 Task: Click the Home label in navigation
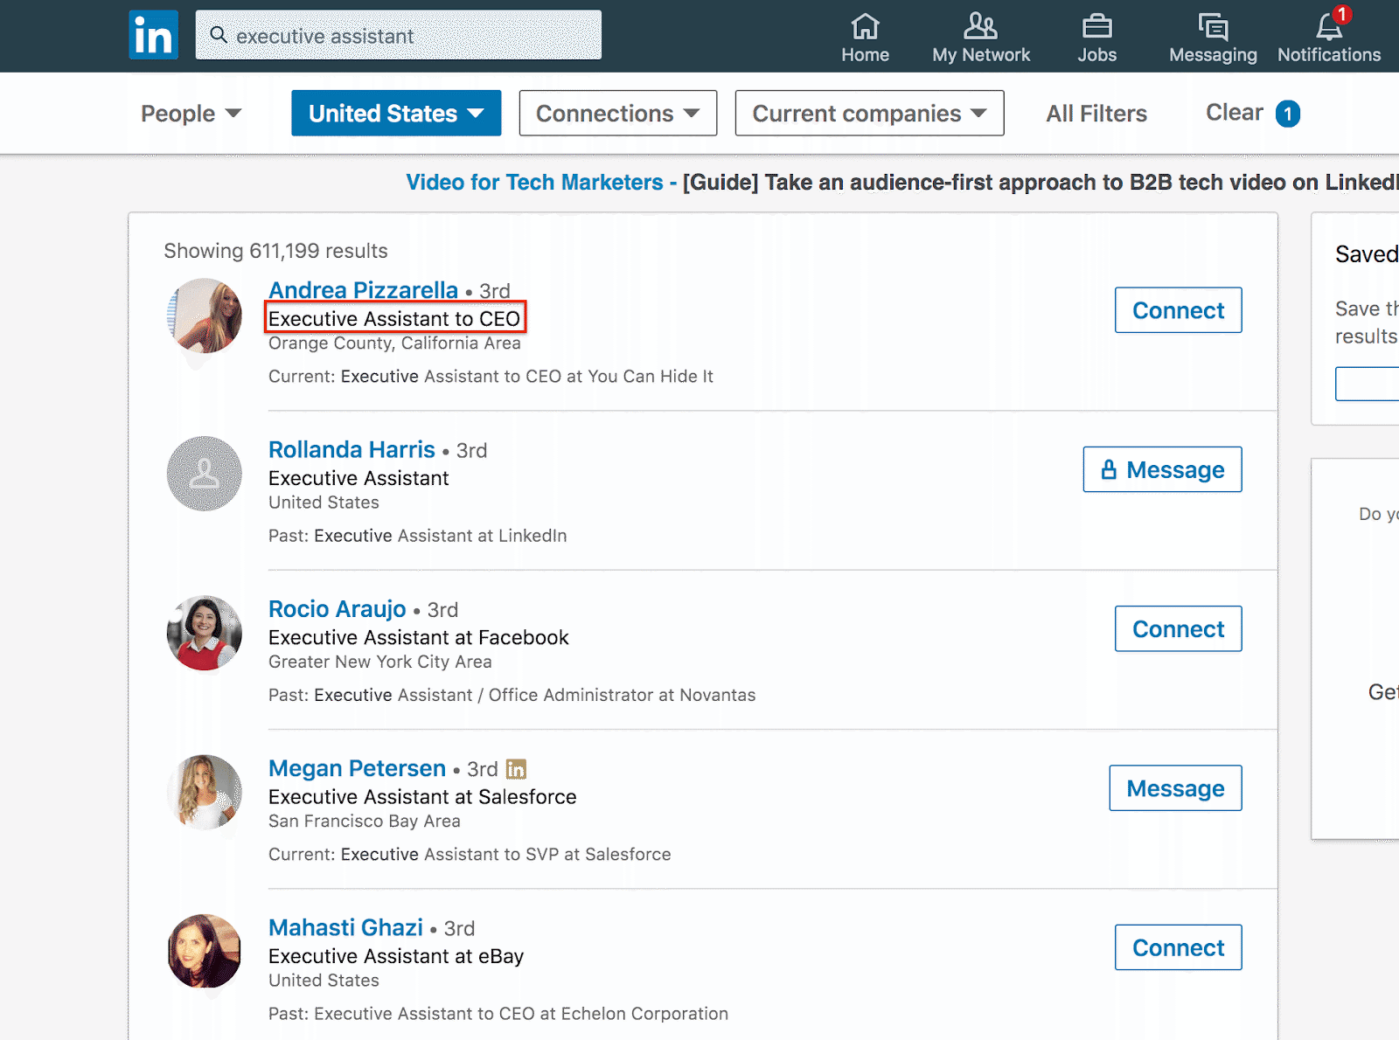[865, 54]
